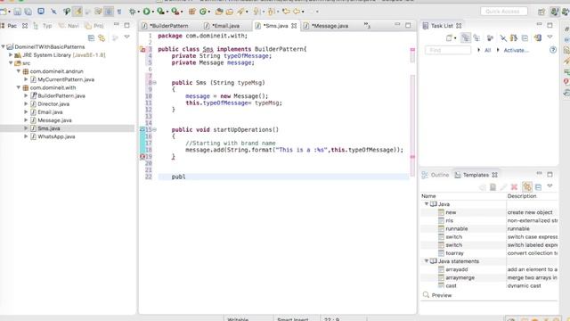Collapse All in Package Explorer toolbar
The width and height of the screenshot is (570, 321).
click(x=91, y=37)
